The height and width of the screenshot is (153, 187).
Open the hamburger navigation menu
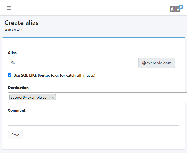(9, 8)
